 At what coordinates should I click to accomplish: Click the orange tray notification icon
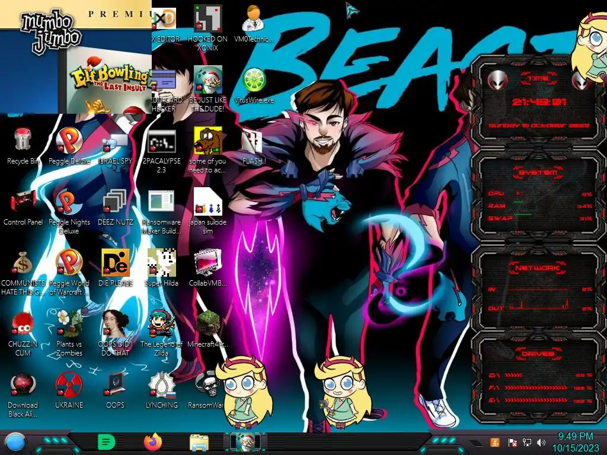[495, 442]
